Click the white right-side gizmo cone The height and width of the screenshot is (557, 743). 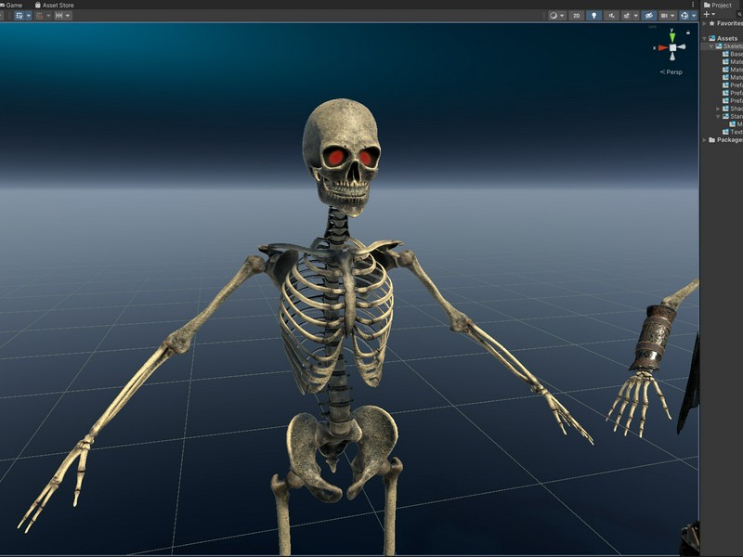tap(682, 47)
